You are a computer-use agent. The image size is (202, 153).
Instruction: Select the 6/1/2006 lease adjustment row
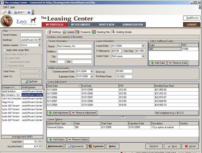pos(123,97)
